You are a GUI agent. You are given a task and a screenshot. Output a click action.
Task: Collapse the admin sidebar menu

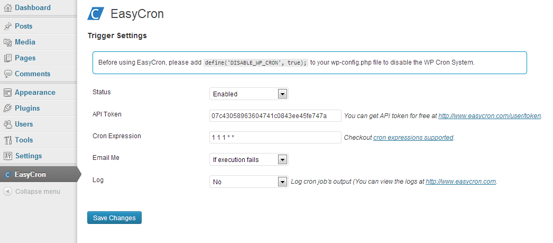pyautogui.click(x=32, y=192)
